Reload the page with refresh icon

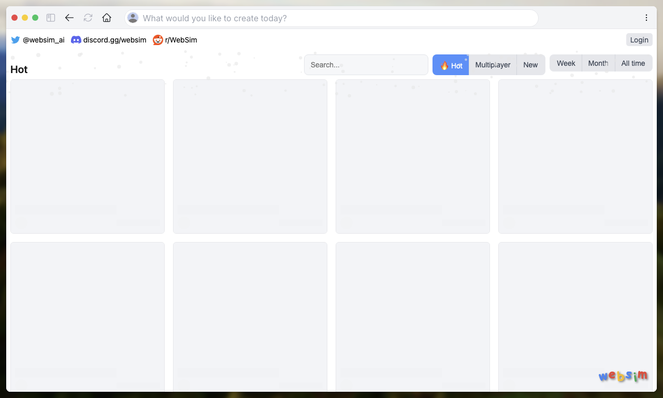pos(88,18)
